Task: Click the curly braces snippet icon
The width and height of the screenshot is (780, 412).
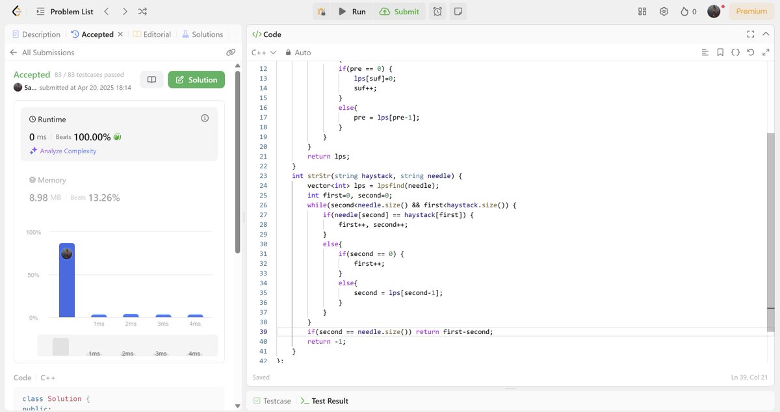Action: coord(735,53)
